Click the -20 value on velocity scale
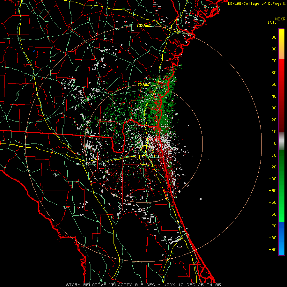Screen dimensions: 287x287 [273, 167]
